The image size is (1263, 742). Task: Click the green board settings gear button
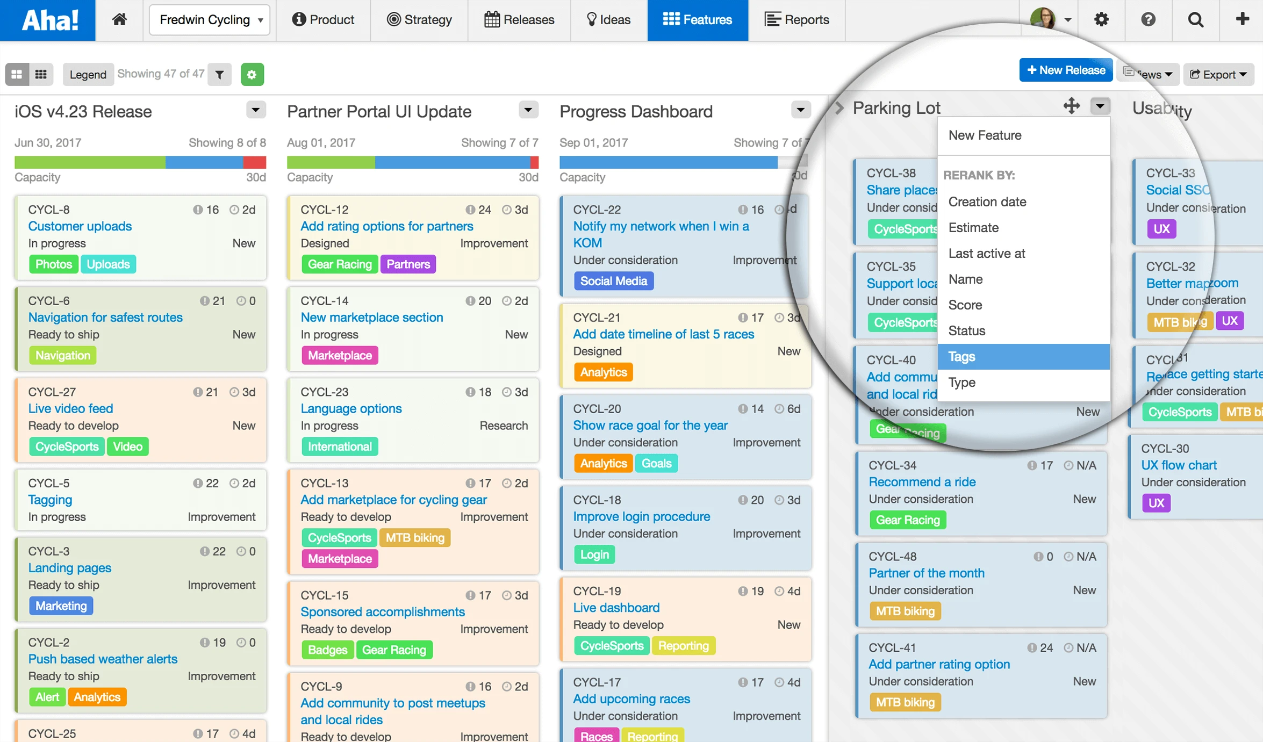(x=252, y=75)
